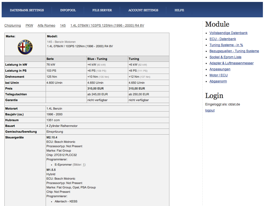Viewport: 264px width, 206px height.
Task: Click the Blue-Tuning price 310,00 EUR
Action: tap(95, 88)
